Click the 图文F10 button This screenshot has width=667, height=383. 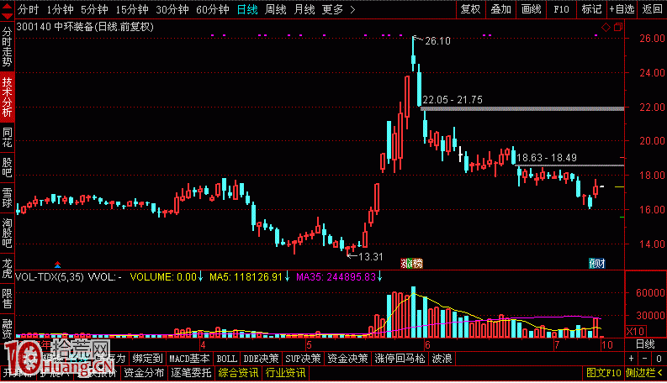[604, 373]
